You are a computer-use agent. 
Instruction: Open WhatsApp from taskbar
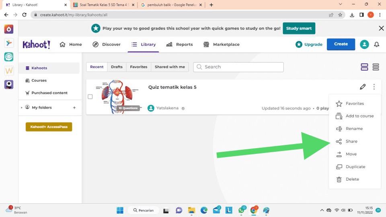pyautogui.click(x=242, y=210)
